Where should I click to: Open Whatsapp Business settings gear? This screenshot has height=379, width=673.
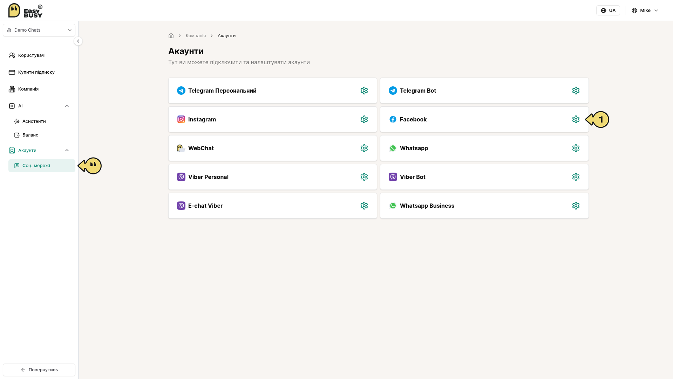576,206
